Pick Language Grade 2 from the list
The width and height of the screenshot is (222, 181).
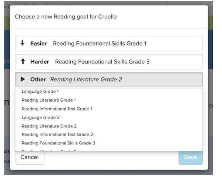(x=40, y=117)
